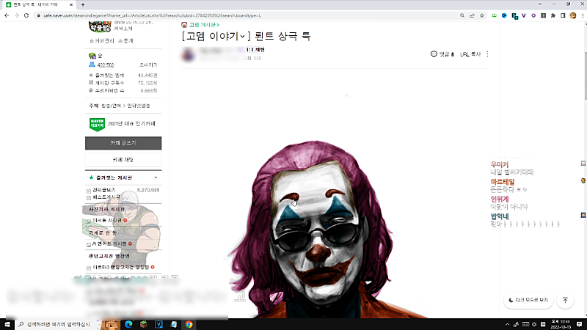Click the taskbar clock showing 2022-10-15
The width and height of the screenshot is (587, 330).
click(x=561, y=324)
